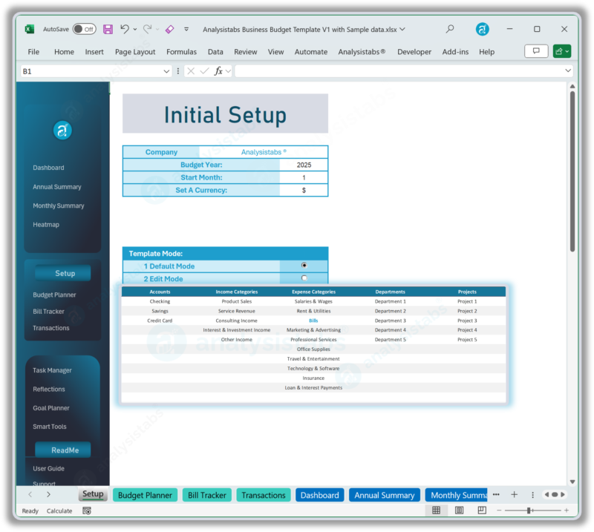Select the Default Mode radio button

pyautogui.click(x=304, y=266)
